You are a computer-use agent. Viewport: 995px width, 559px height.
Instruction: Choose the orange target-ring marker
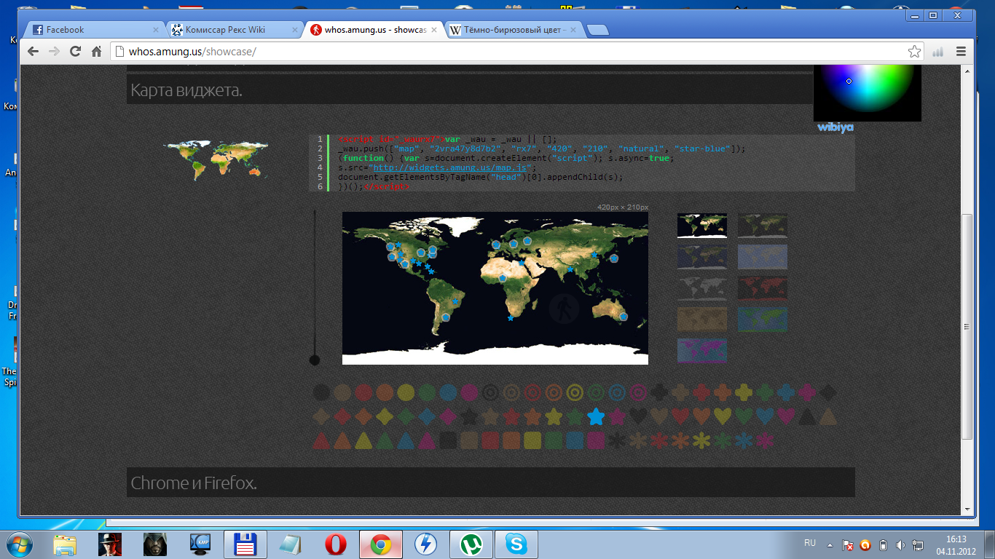click(554, 392)
